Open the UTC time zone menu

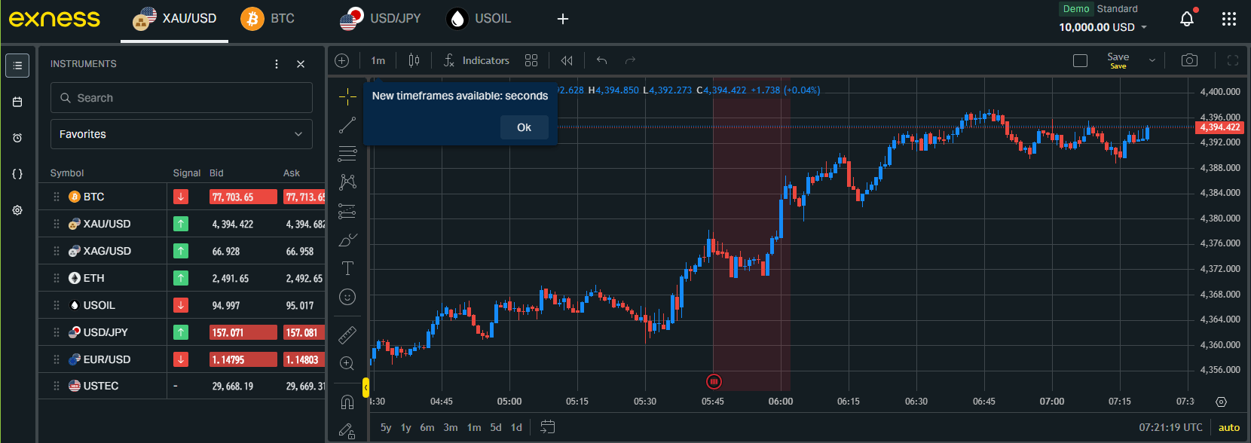tap(1171, 427)
